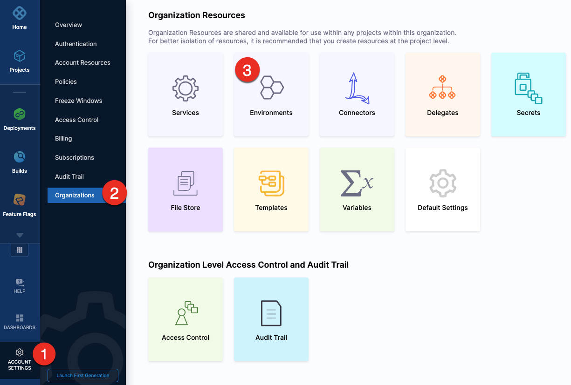Open the Builds module icon

tap(20, 157)
